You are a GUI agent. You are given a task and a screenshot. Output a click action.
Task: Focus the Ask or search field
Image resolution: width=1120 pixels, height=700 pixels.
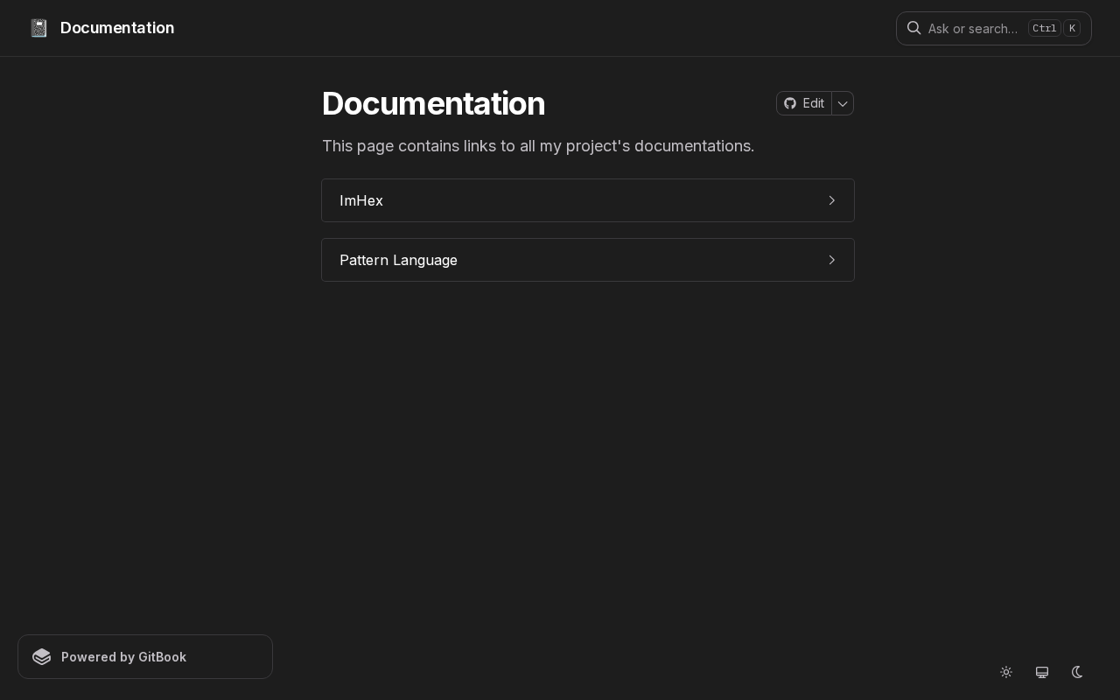pos(994,28)
